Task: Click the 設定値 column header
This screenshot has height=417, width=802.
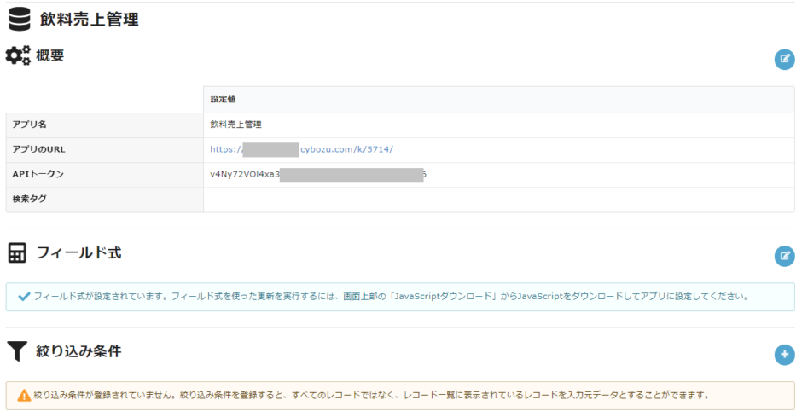Action: click(x=224, y=100)
